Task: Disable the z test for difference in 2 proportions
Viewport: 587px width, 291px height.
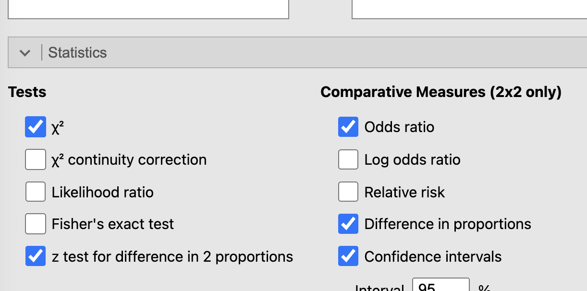Action: 35,255
